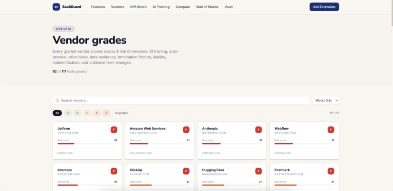Click the Get Extension button
Image resolution: width=393 pixels, height=191 pixels.
pos(324,7)
